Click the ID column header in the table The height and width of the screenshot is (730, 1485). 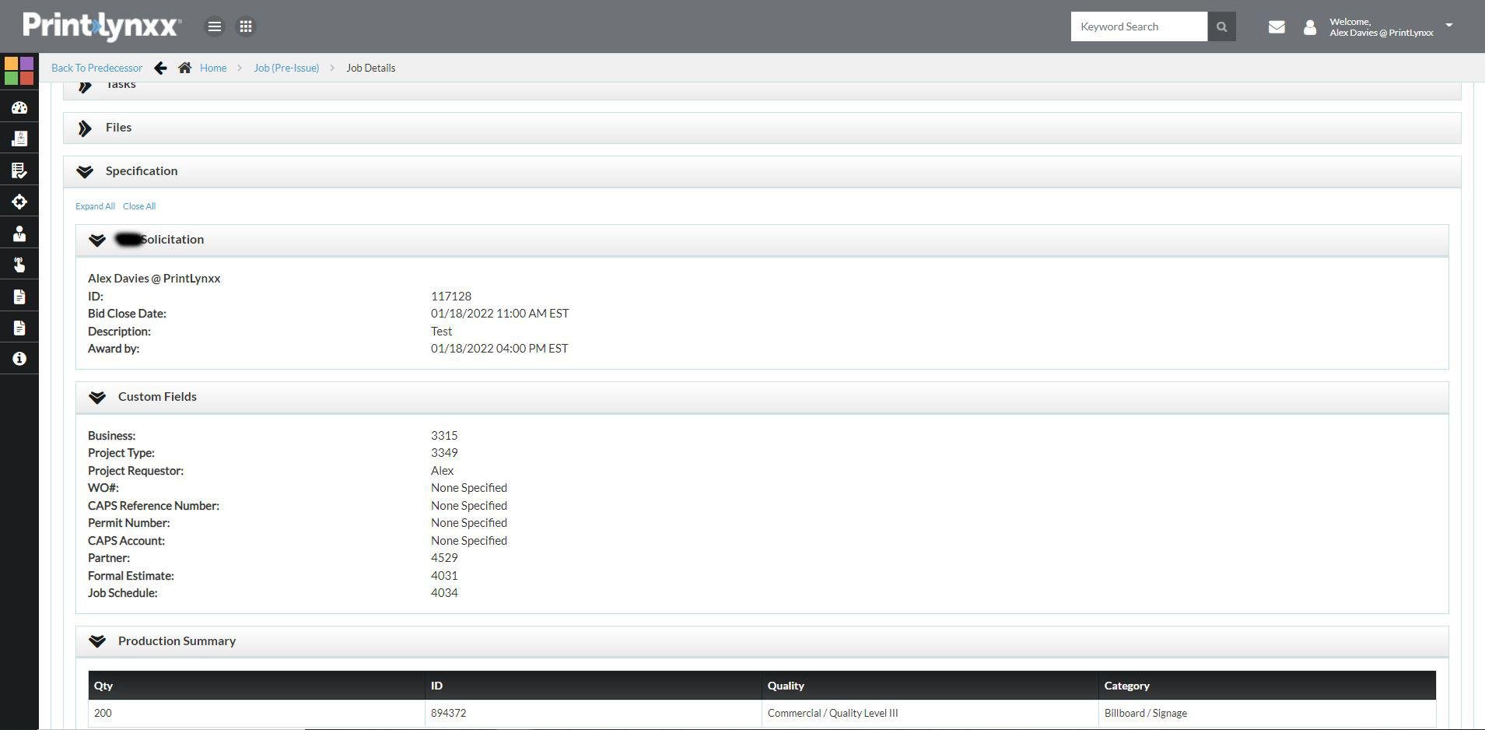pos(594,686)
